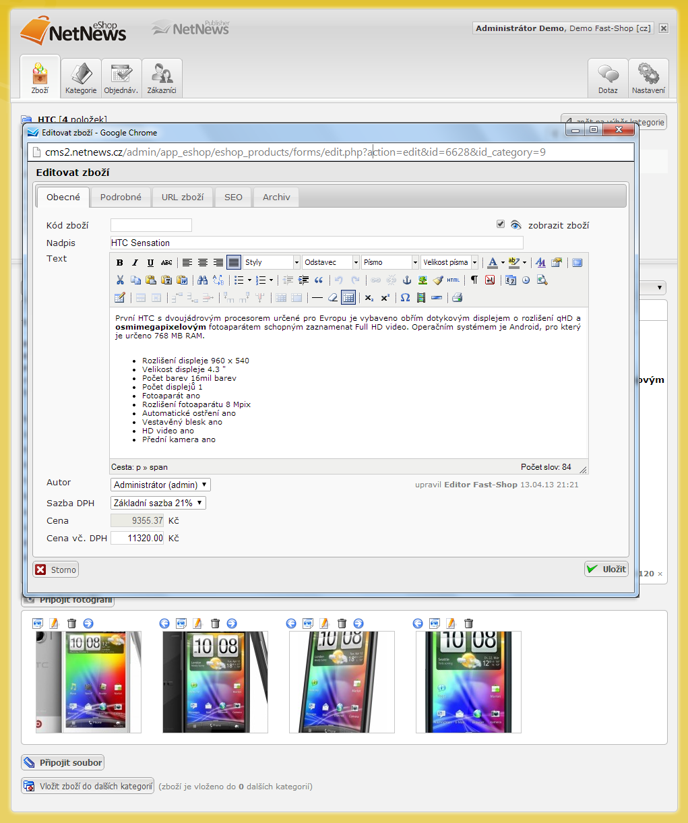Click the Insert date calendar icon

(x=511, y=280)
